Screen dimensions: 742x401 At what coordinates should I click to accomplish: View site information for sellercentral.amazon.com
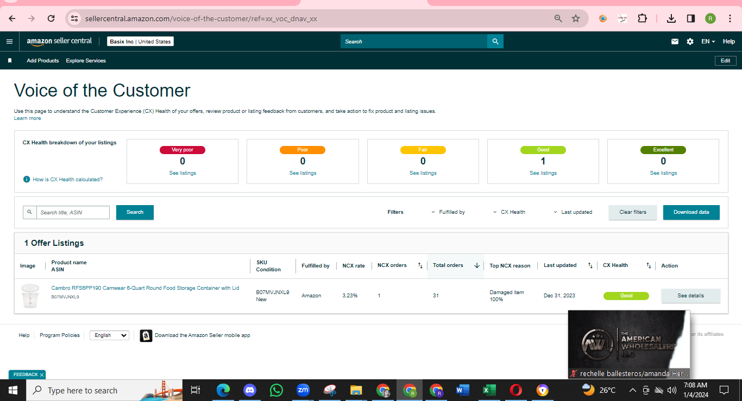click(x=74, y=18)
